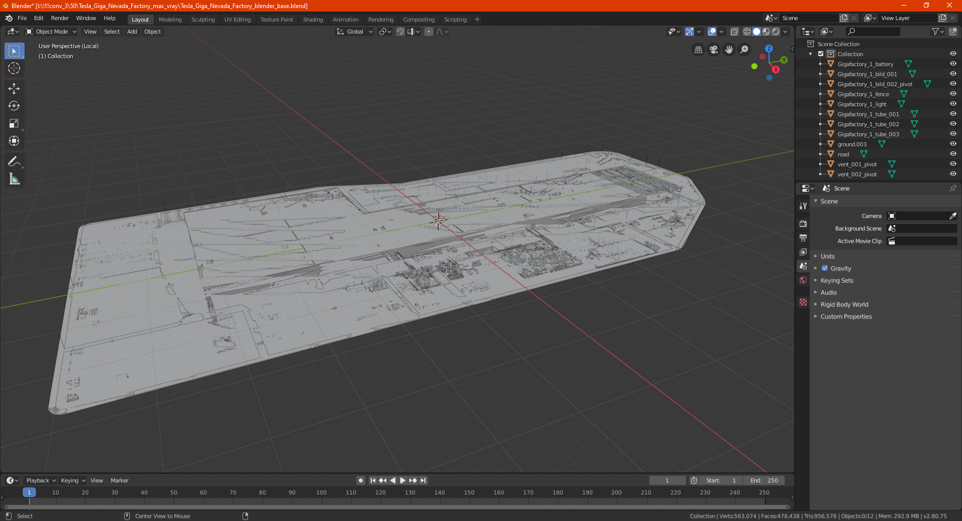This screenshot has width=962, height=521.
Task: Toggle road object visibility eye
Action: pos(953,154)
